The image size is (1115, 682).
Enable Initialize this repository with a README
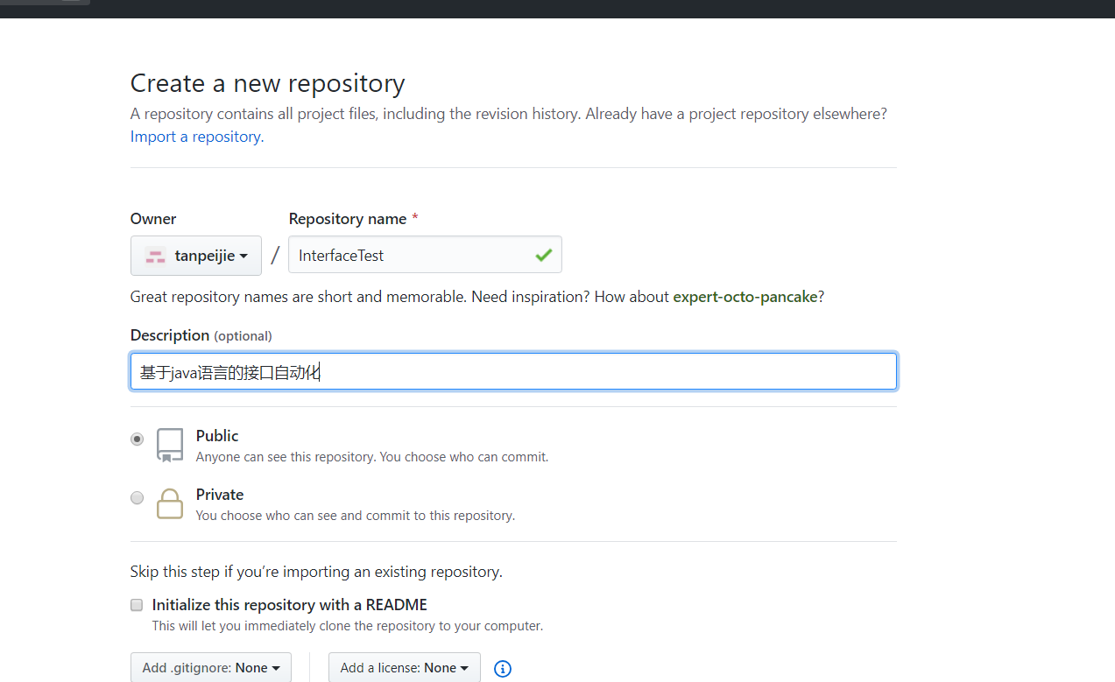tap(137, 605)
